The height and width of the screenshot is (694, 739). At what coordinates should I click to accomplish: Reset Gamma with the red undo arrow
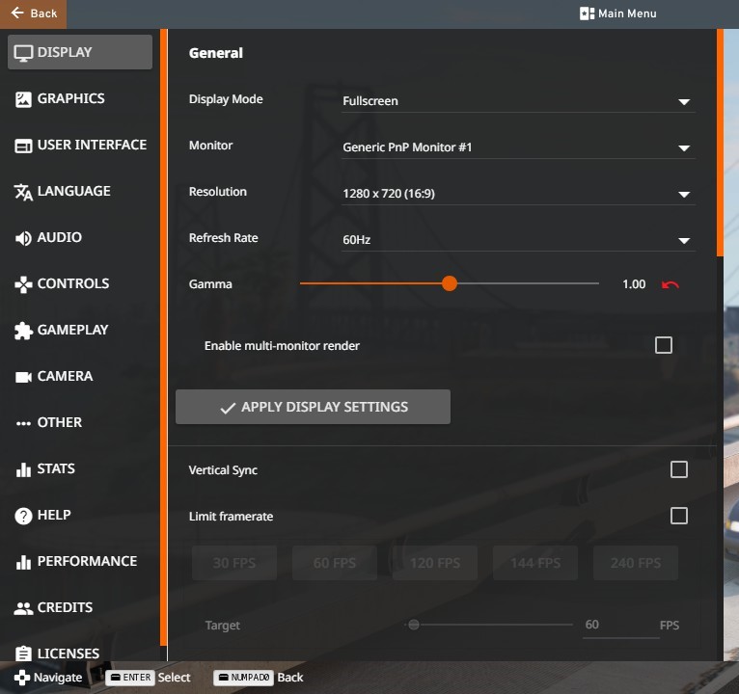670,285
